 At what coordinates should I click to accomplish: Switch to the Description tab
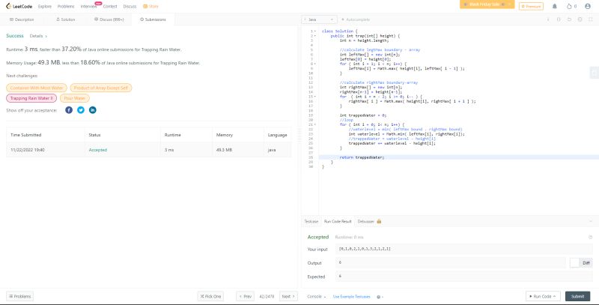(22, 19)
